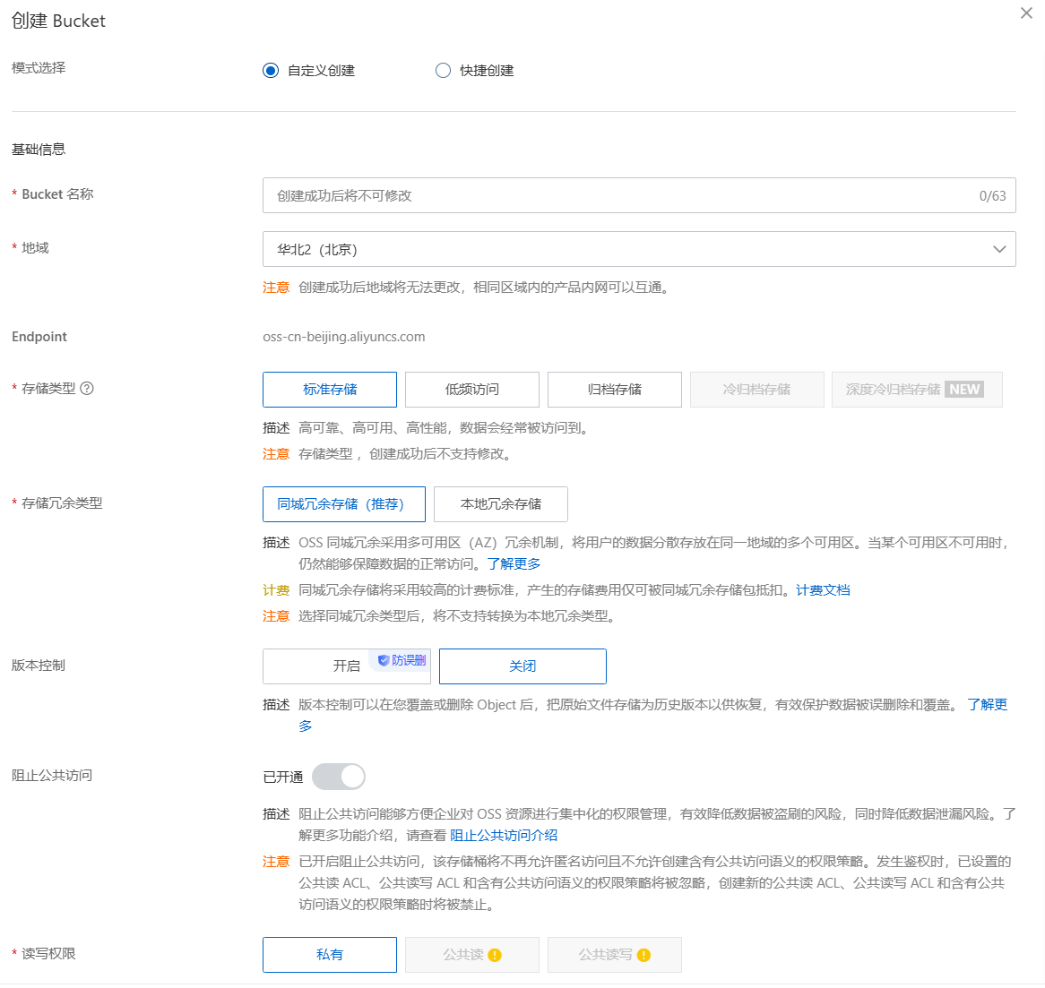Screen dimensions: 1045x988
Task: Open the 计费文档 link
Action: [822, 589]
